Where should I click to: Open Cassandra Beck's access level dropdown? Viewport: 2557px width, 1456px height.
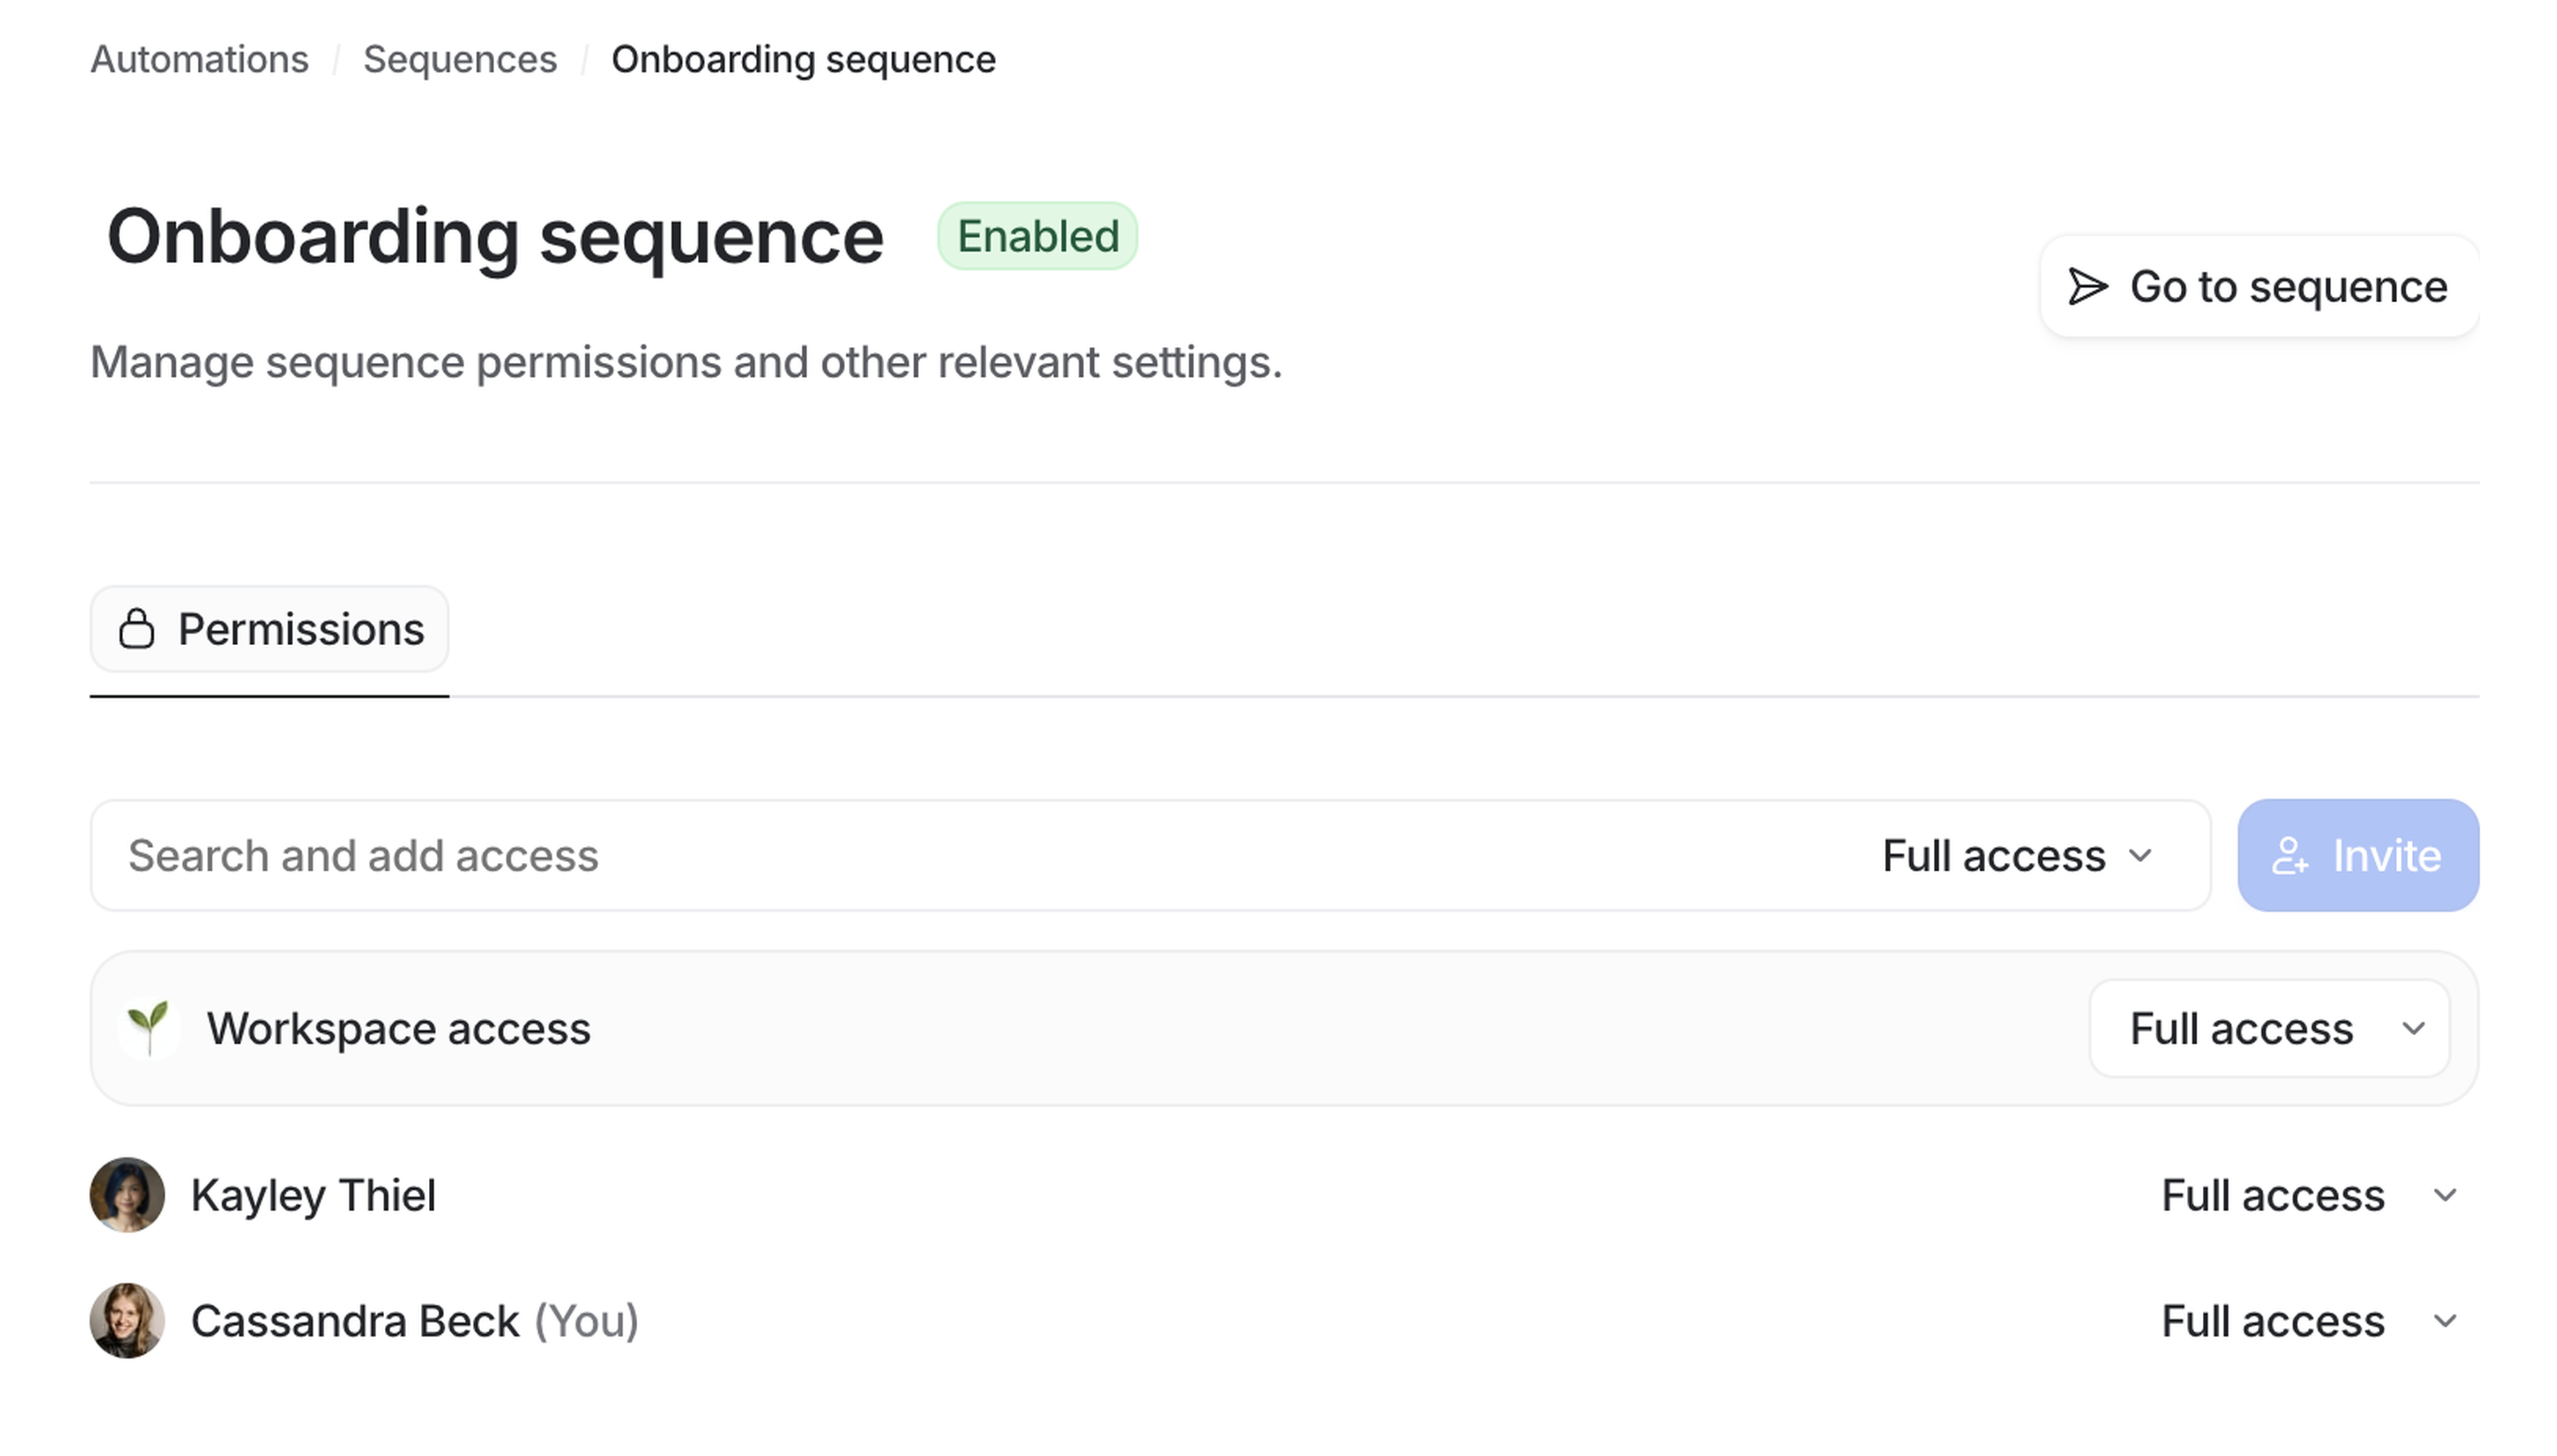tap(2308, 1321)
